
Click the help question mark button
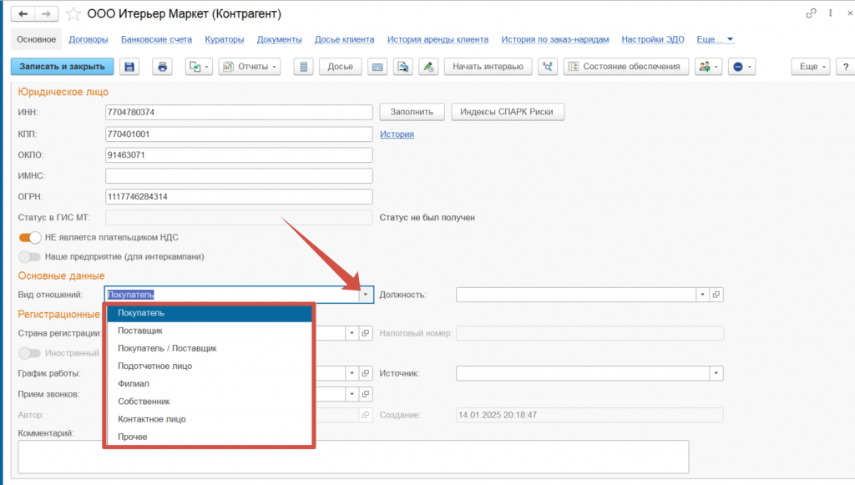[x=844, y=67]
